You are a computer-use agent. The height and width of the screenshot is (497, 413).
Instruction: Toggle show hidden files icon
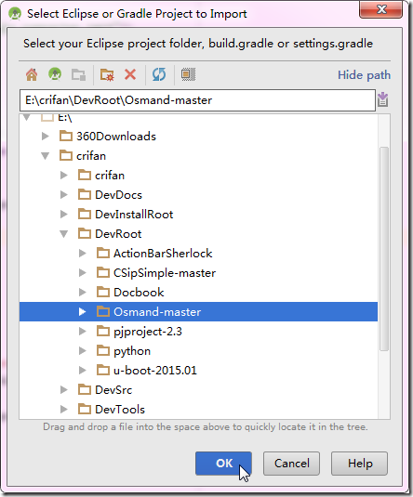(188, 75)
